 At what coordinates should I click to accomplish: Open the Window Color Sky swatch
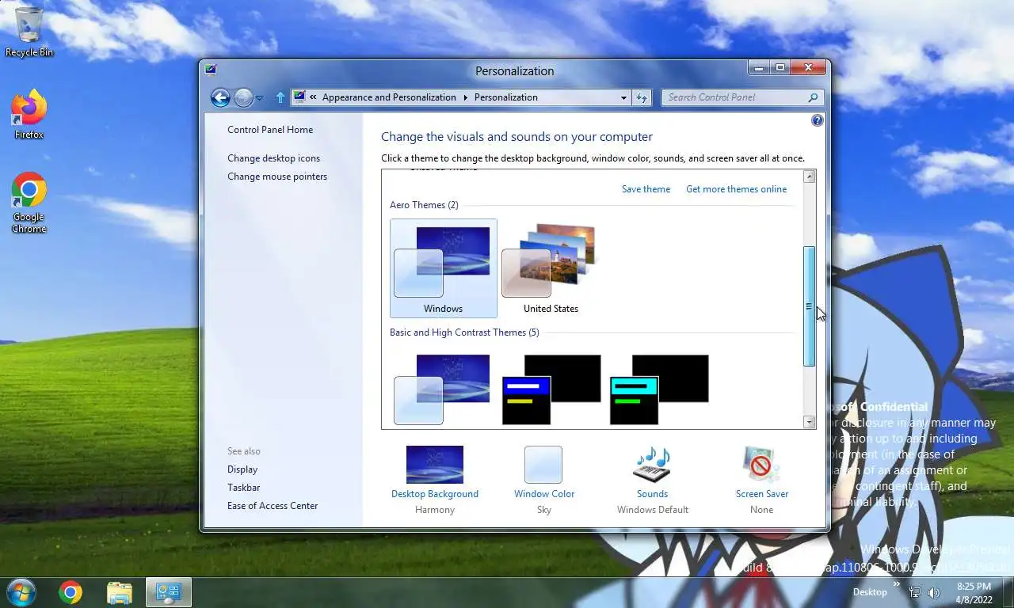pos(543,464)
